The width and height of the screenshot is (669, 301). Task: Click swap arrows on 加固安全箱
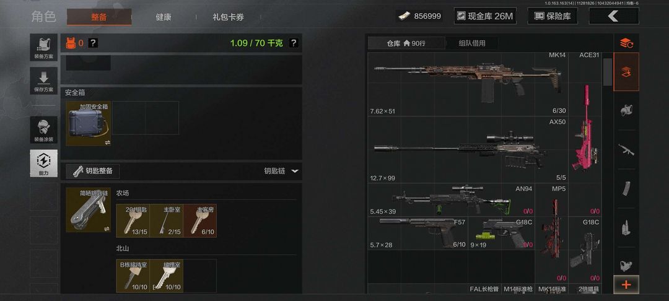point(107,142)
